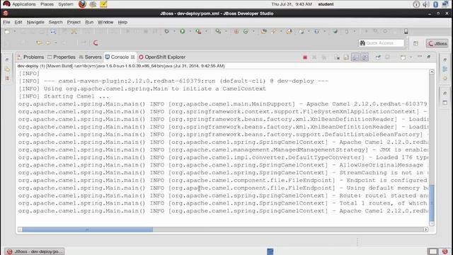Open the New wizard dropdown arrow
Viewport: 453px width, 255px height.
tap(14, 31)
